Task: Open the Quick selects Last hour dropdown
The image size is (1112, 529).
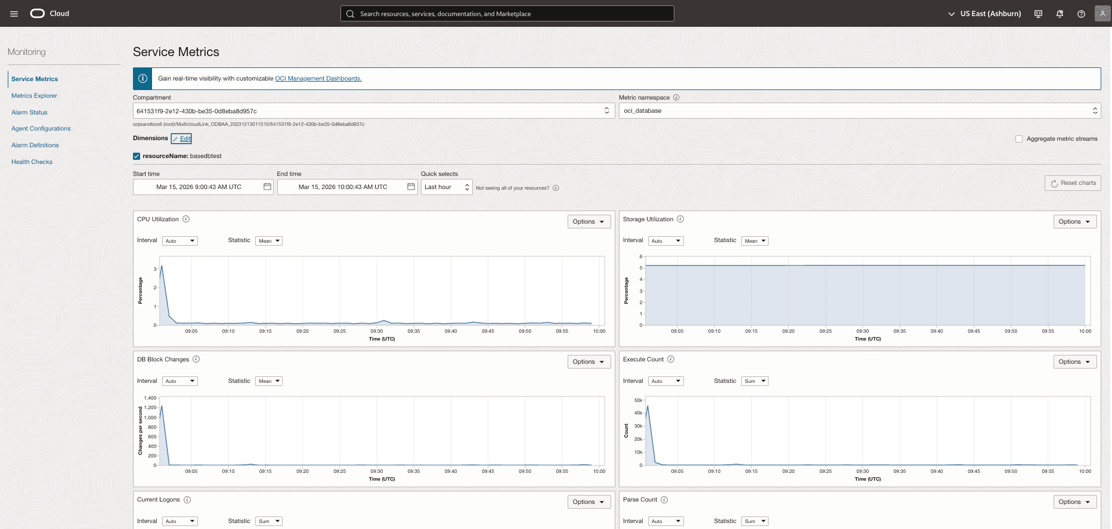Action: pos(447,187)
